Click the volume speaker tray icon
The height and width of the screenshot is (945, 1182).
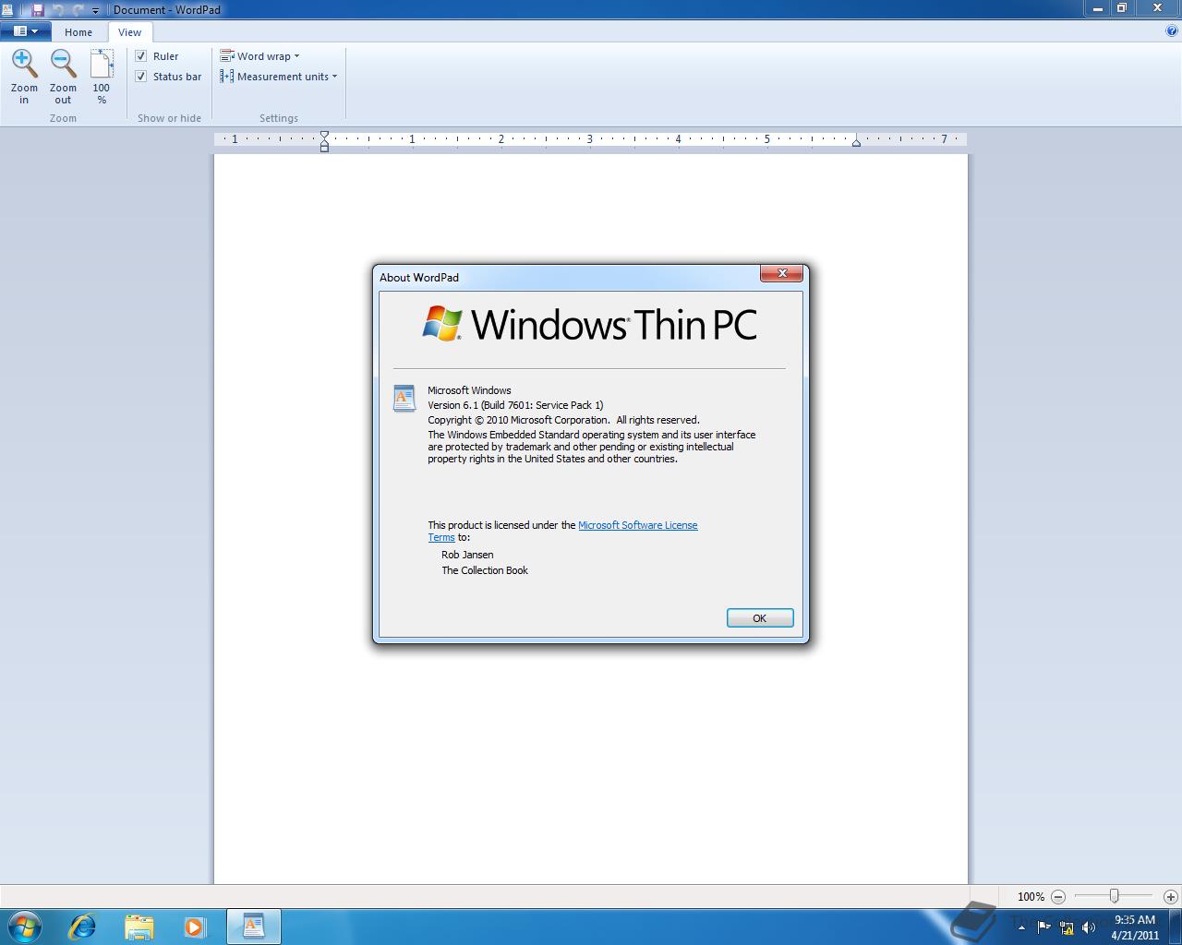click(1089, 927)
